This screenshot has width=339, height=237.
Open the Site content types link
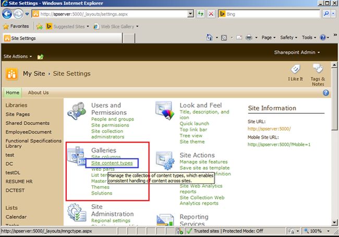[112, 163]
